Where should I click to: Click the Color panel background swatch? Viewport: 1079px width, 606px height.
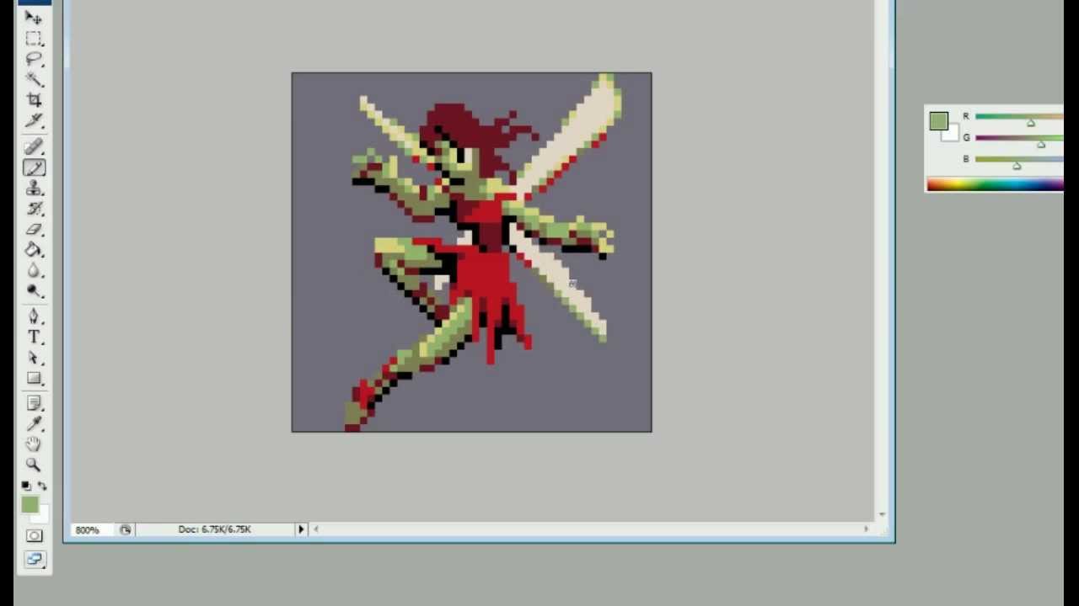click(x=952, y=135)
